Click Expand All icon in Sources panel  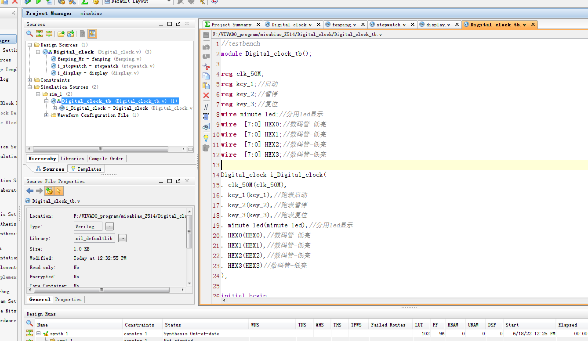(x=49, y=34)
